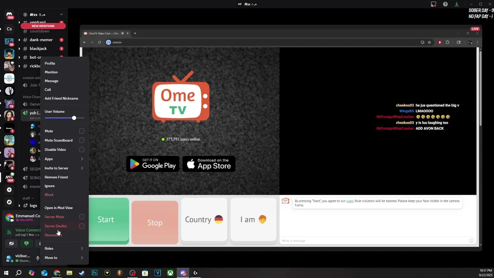This screenshot has width=494, height=278.
Task: Click the NEW MENTIONS pill
Action: click(x=43, y=26)
